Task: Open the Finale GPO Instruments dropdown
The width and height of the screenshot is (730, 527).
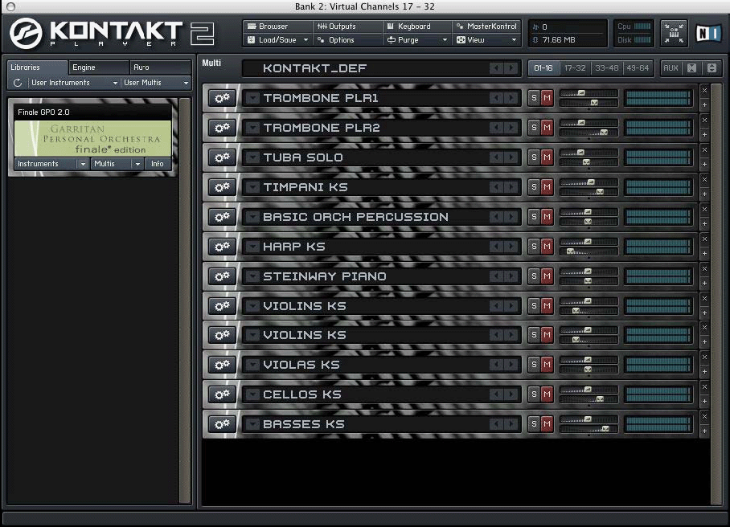Action: [x=51, y=164]
